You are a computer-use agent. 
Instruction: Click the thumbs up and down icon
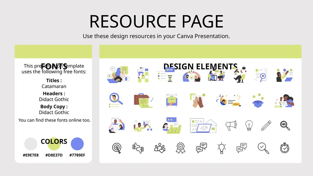[x=138, y=148]
